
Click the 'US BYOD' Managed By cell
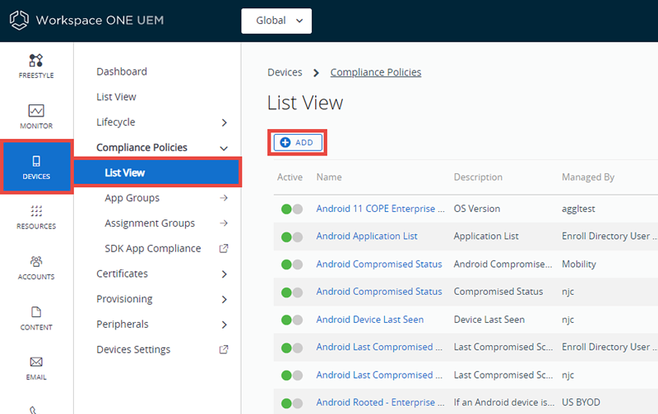click(581, 402)
